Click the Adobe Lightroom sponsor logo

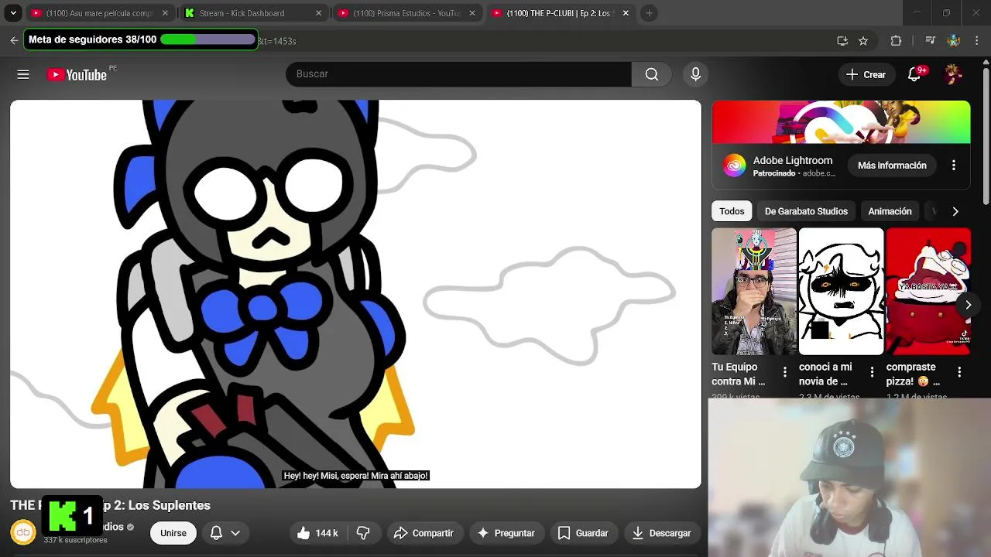(x=735, y=166)
